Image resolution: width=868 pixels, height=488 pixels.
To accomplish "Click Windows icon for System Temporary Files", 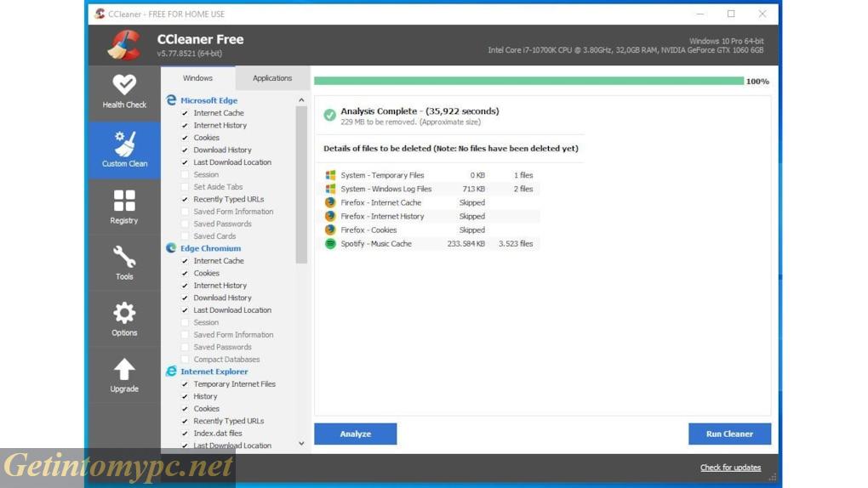I will (330, 175).
